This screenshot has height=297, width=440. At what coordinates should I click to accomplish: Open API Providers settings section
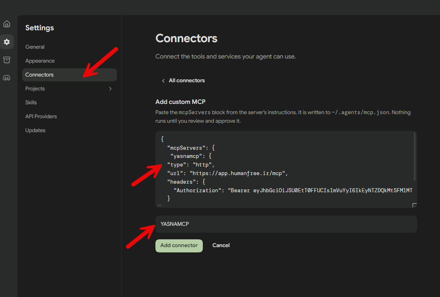coord(41,117)
